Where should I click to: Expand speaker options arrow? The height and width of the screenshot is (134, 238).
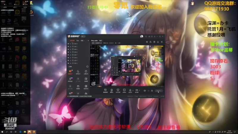(x=139, y=91)
